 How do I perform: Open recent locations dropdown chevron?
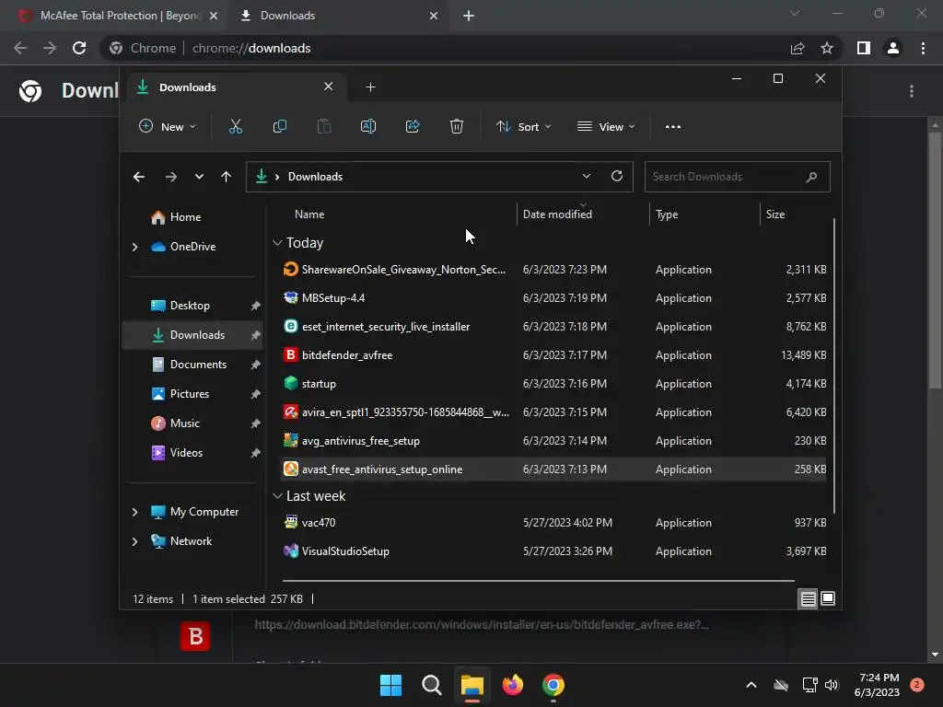tap(199, 177)
